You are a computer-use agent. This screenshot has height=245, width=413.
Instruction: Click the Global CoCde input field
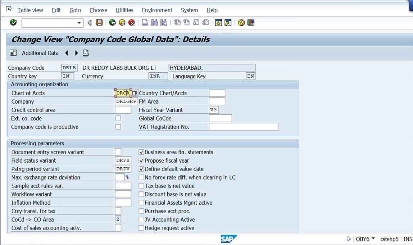[221, 118]
